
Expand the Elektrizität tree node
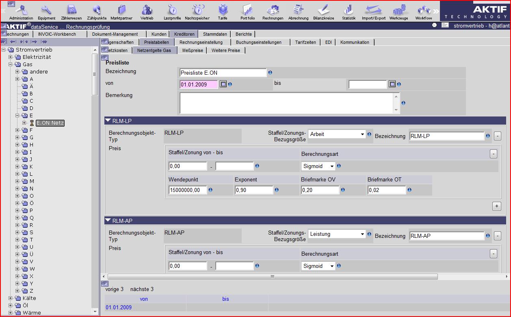point(11,57)
